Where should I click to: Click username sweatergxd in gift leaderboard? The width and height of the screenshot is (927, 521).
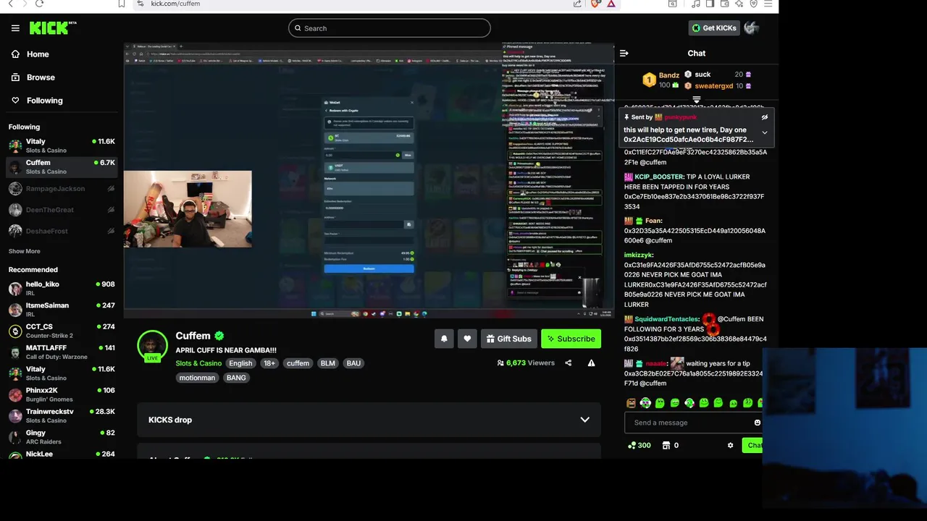pyautogui.click(x=714, y=86)
